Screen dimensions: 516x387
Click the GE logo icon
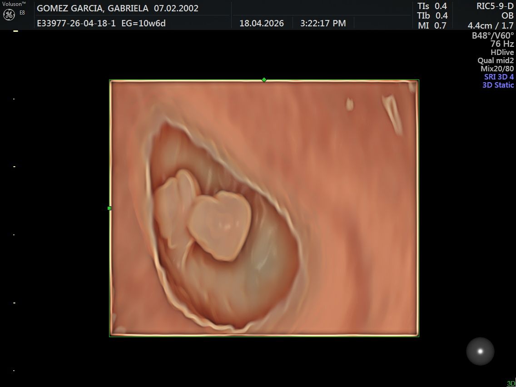tap(9, 15)
